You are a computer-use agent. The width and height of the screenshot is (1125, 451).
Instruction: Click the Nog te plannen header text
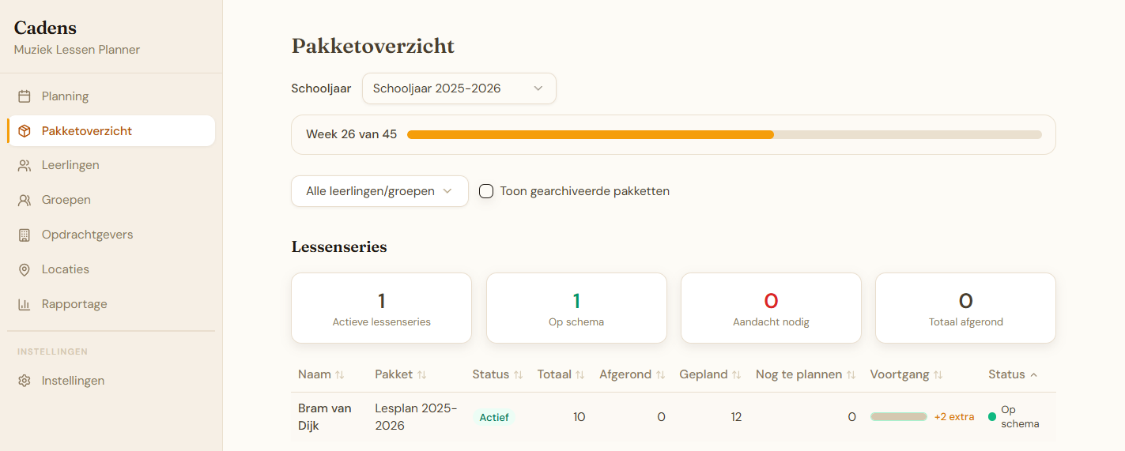pos(799,374)
